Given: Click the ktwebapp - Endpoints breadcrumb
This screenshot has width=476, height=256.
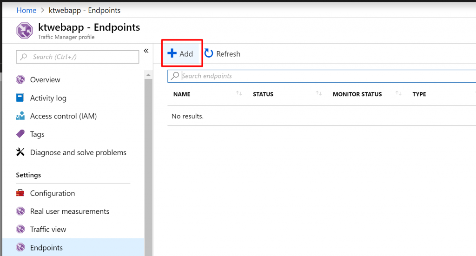Looking at the screenshot, I should pyautogui.click(x=85, y=10).
